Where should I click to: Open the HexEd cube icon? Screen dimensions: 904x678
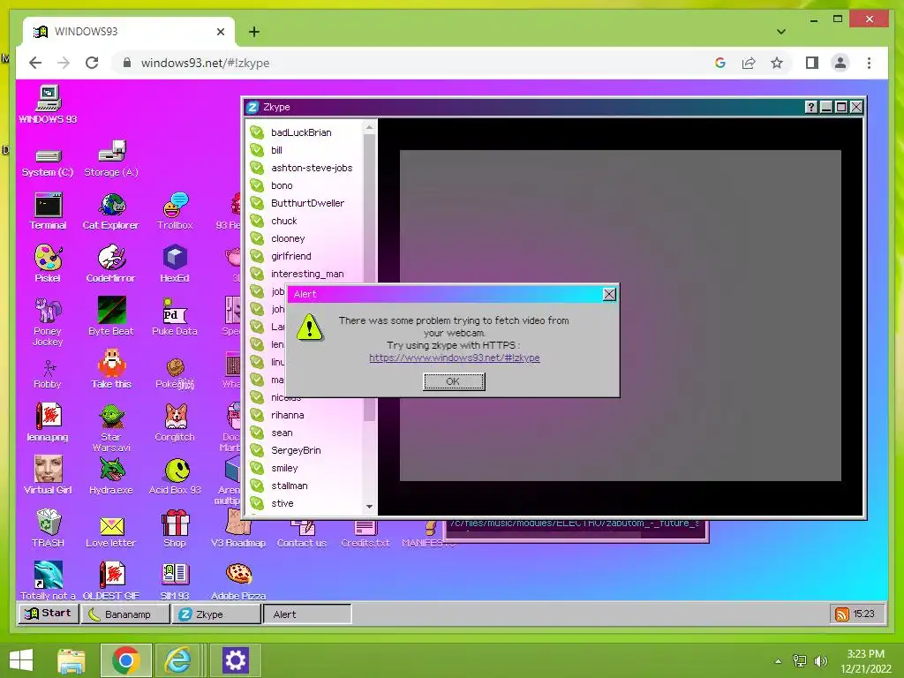coord(175,264)
